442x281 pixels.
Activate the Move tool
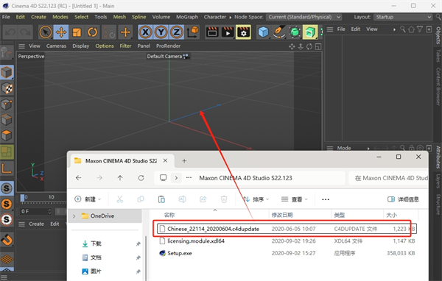(x=61, y=32)
